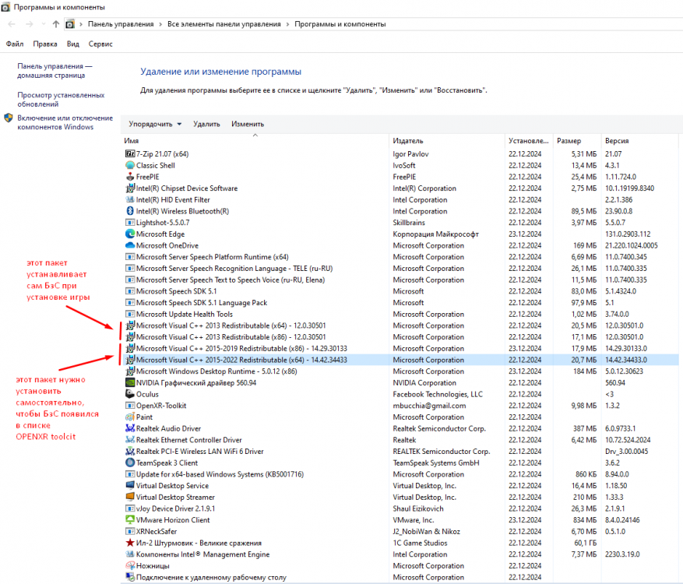This screenshot has height=584, width=683.
Task: Click the Microsoft OneDrive cloud icon
Action: click(130, 245)
